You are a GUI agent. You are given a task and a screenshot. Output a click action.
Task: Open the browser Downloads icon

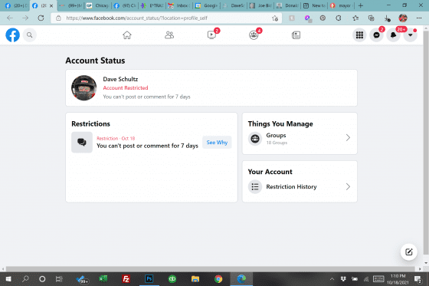[x=387, y=18]
